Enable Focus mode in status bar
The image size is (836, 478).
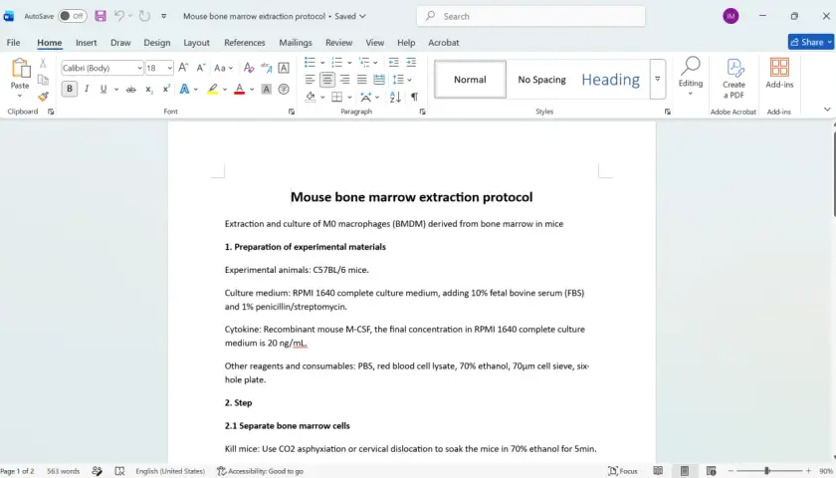tap(623, 471)
